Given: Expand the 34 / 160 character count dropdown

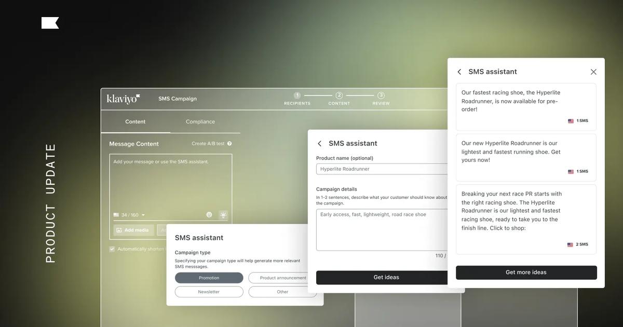Looking at the screenshot, I should [143, 215].
